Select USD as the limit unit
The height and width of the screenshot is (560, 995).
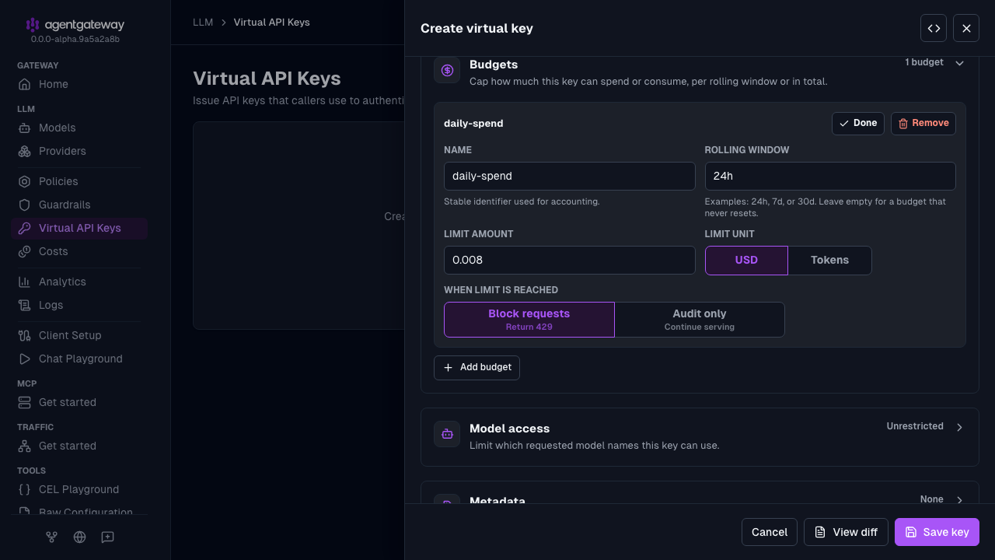(746, 261)
